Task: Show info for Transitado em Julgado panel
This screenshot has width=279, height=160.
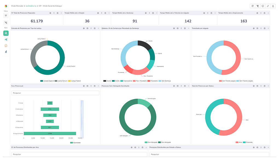Action: coord(254,28)
